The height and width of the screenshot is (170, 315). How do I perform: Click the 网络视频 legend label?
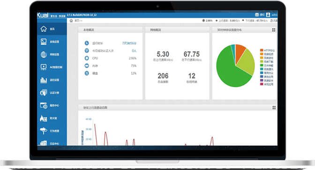coord(269,54)
